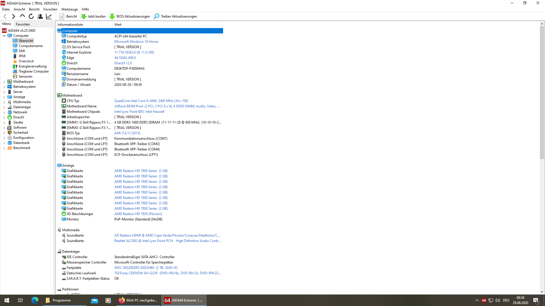Click the ASRock B85M Pro4 link

point(129,106)
